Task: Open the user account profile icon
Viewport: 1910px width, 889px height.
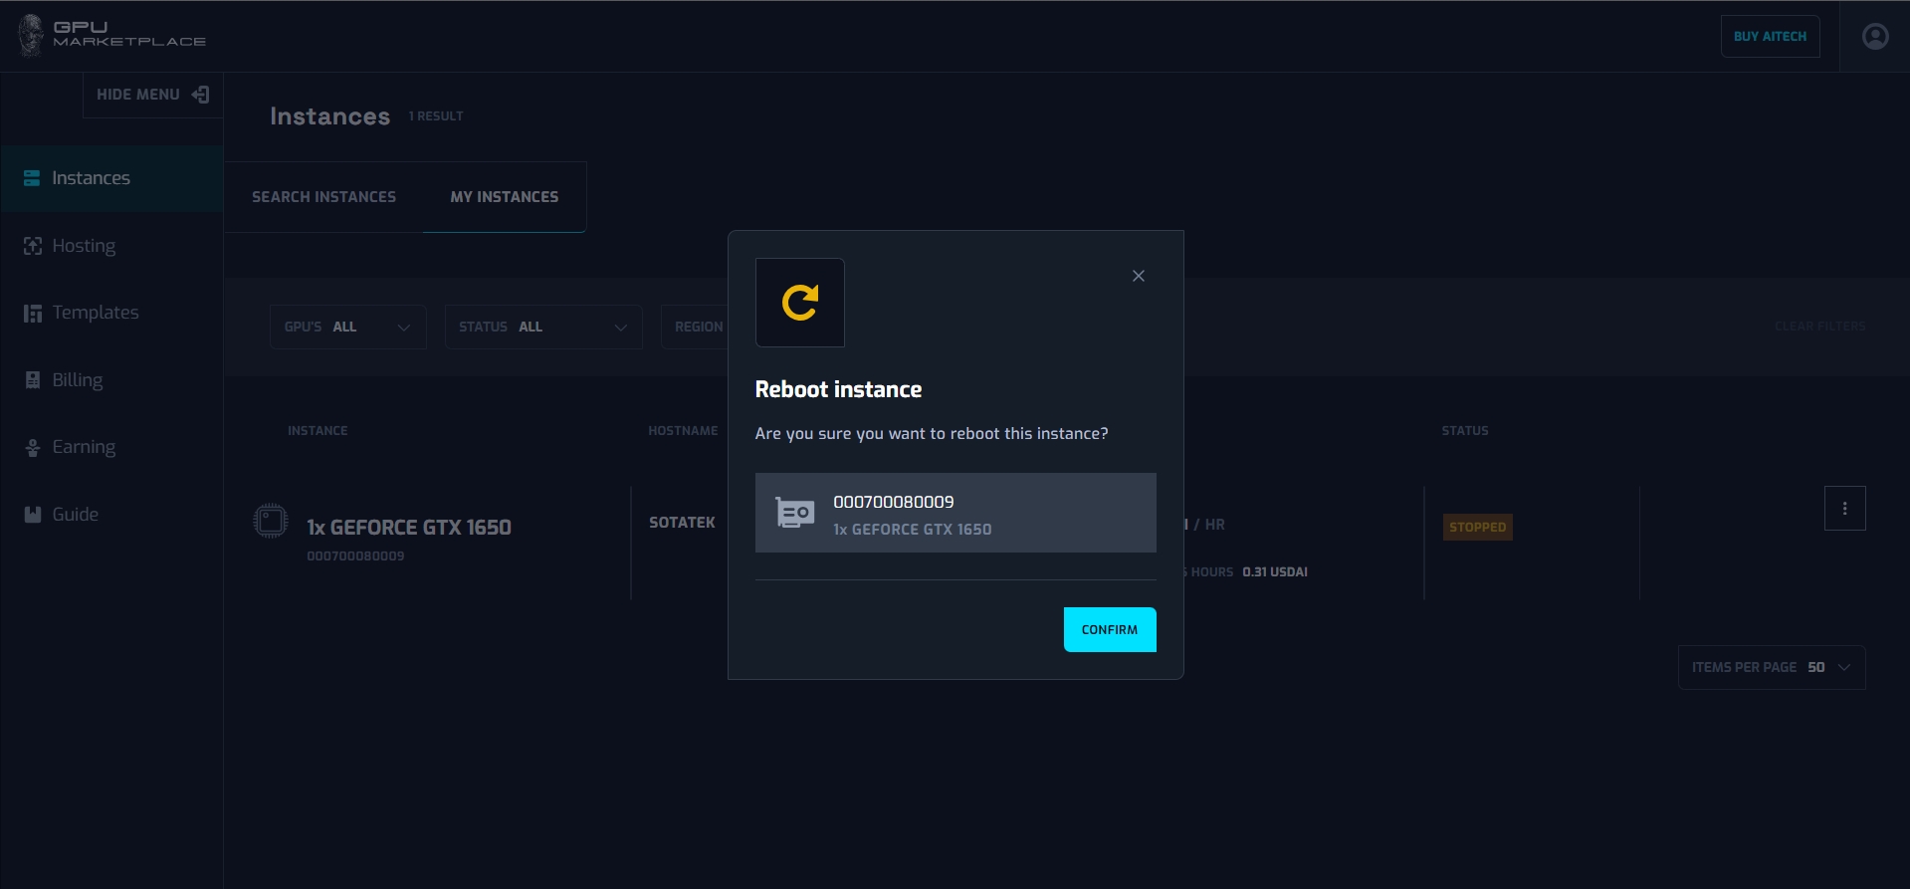Action: (1874, 37)
